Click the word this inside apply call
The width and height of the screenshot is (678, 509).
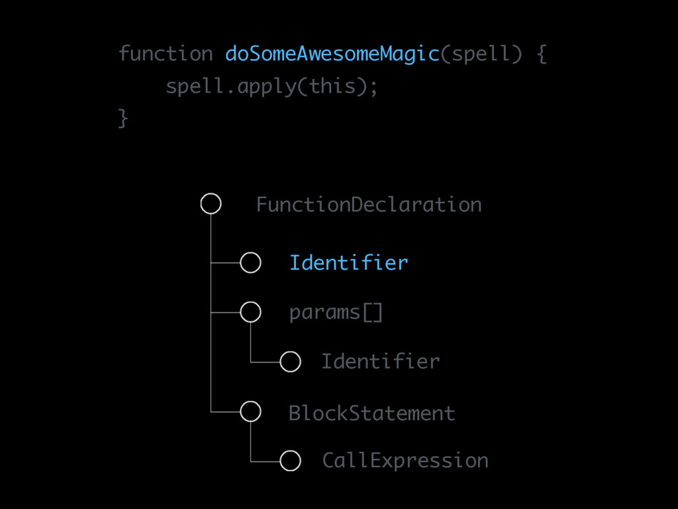tap(332, 86)
